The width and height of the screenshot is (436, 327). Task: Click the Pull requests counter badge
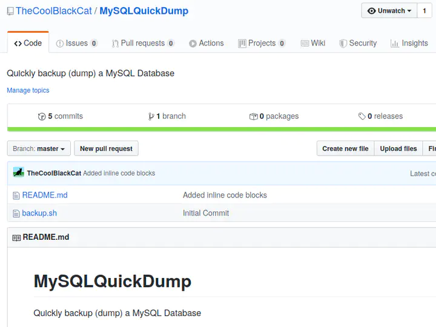tap(171, 44)
